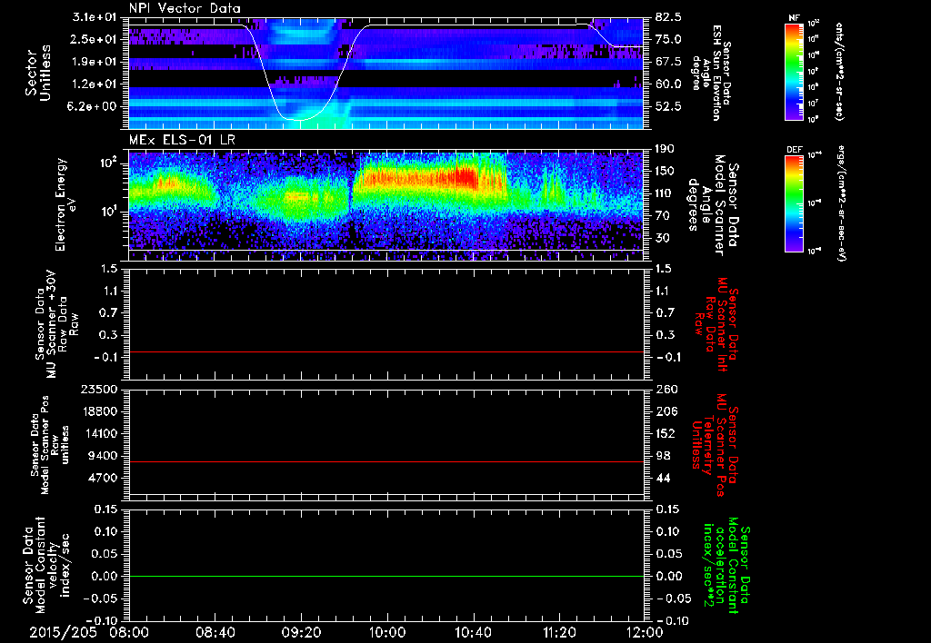Select the 'NPI Vector Data' panel title
This screenshot has width=931, height=643.
[185, 8]
